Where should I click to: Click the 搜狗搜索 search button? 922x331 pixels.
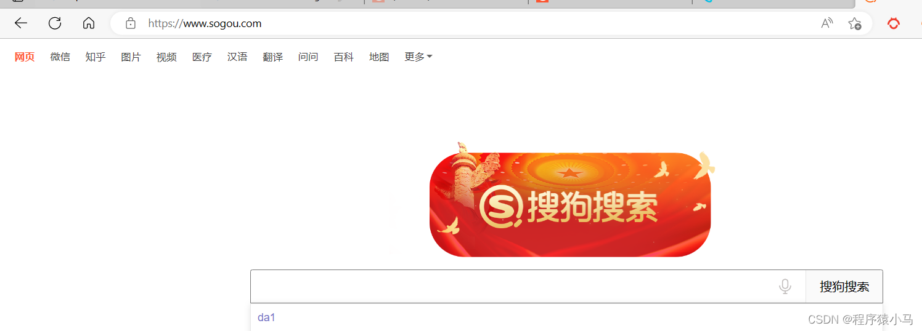844,287
